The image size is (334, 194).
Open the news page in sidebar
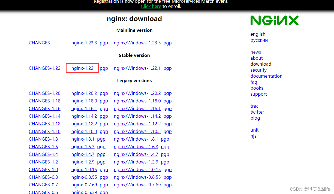[x=256, y=52]
